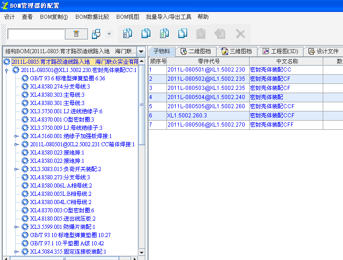The width and height of the screenshot is (343, 260).
Task: Click gear icon of root node 2011L-0805
Action: [x=7, y=62]
